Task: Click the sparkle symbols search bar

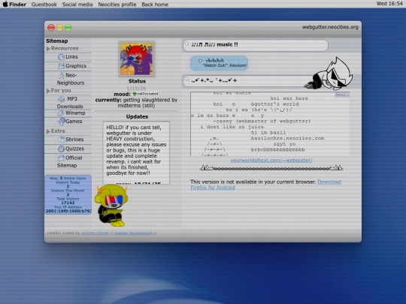Action: (246, 80)
